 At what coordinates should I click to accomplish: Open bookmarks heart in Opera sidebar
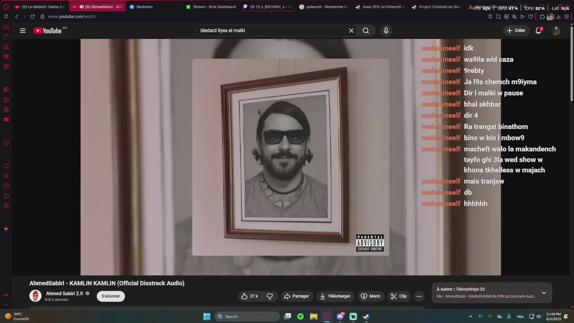[x=6, y=166]
